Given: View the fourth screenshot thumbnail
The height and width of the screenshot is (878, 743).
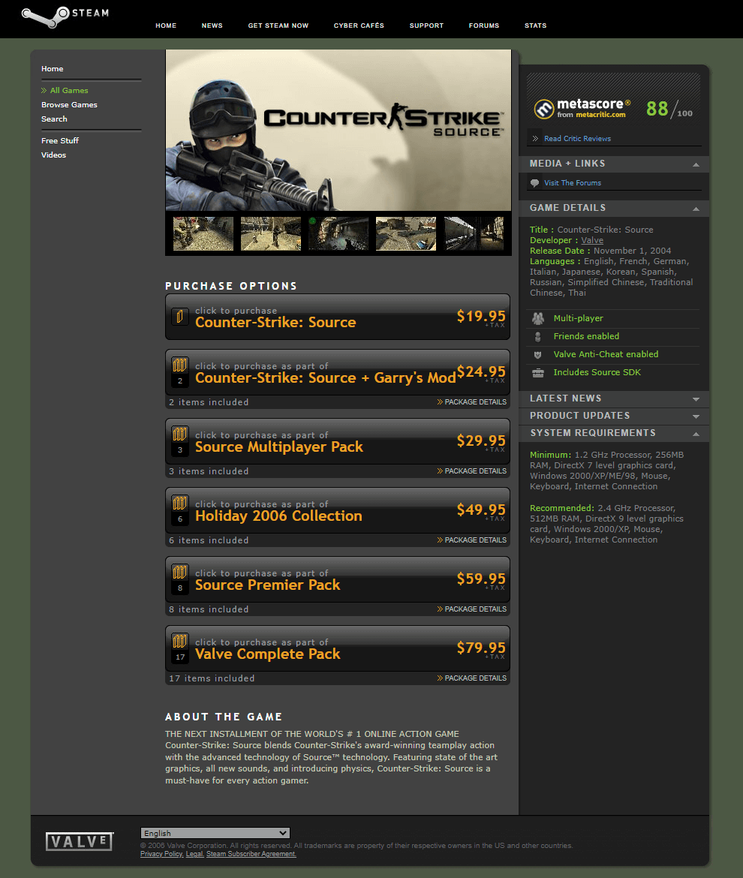Looking at the screenshot, I should [406, 233].
